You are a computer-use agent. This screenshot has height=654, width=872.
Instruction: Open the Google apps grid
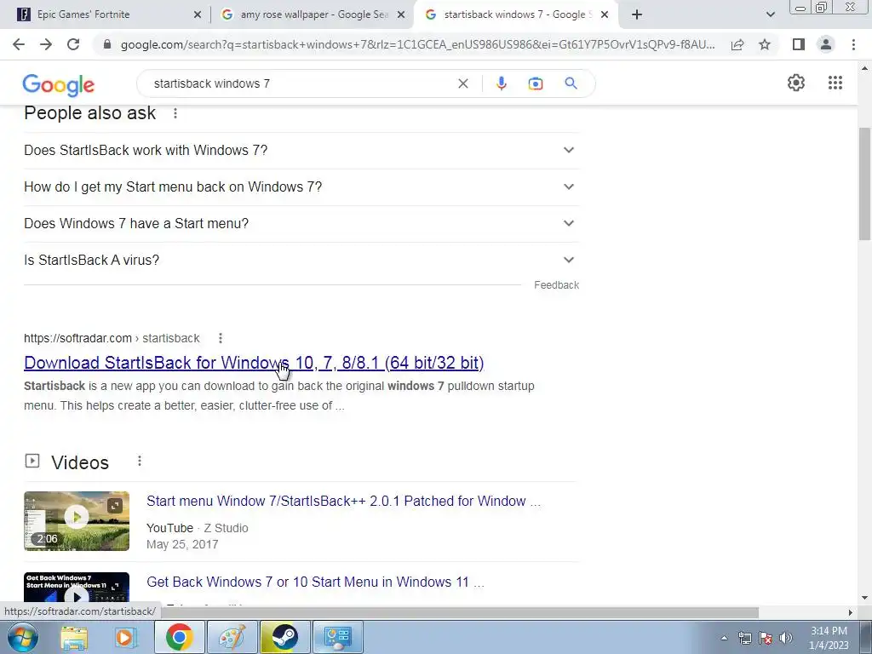point(835,83)
